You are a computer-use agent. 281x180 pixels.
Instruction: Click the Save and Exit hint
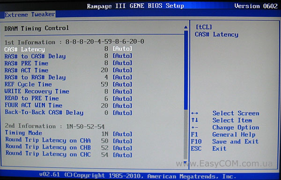click(235, 142)
